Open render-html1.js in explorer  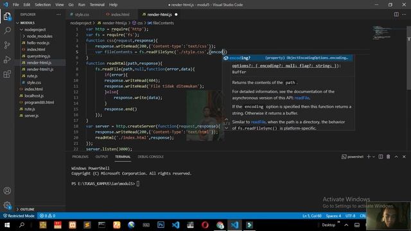click(40, 69)
